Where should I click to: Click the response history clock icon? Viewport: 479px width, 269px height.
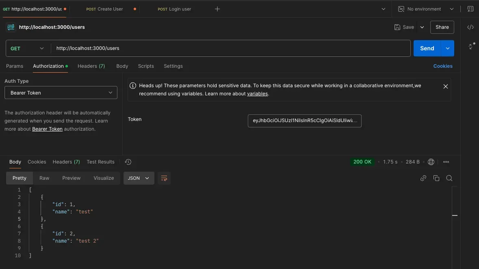[x=128, y=162]
